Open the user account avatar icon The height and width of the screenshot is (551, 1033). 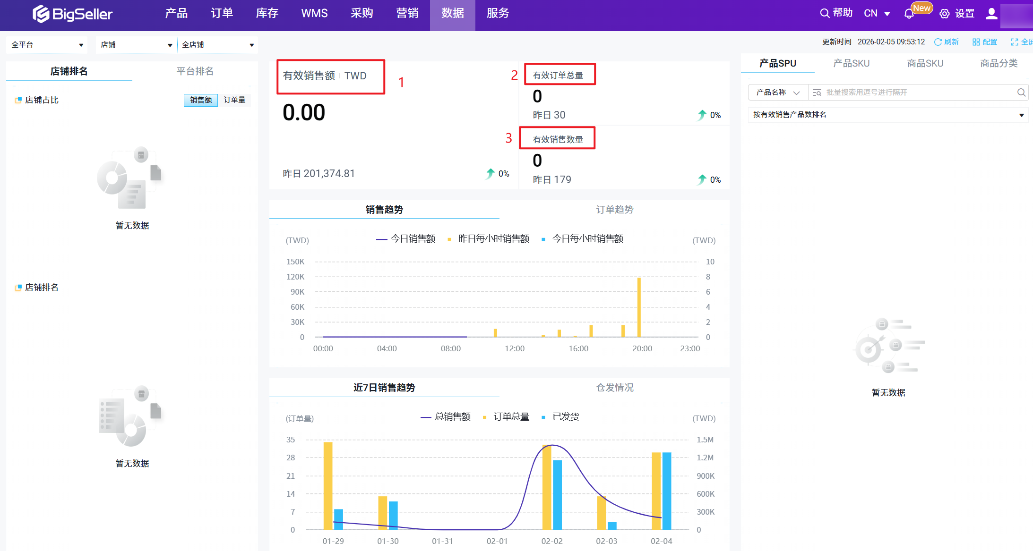click(x=991, y=14)
